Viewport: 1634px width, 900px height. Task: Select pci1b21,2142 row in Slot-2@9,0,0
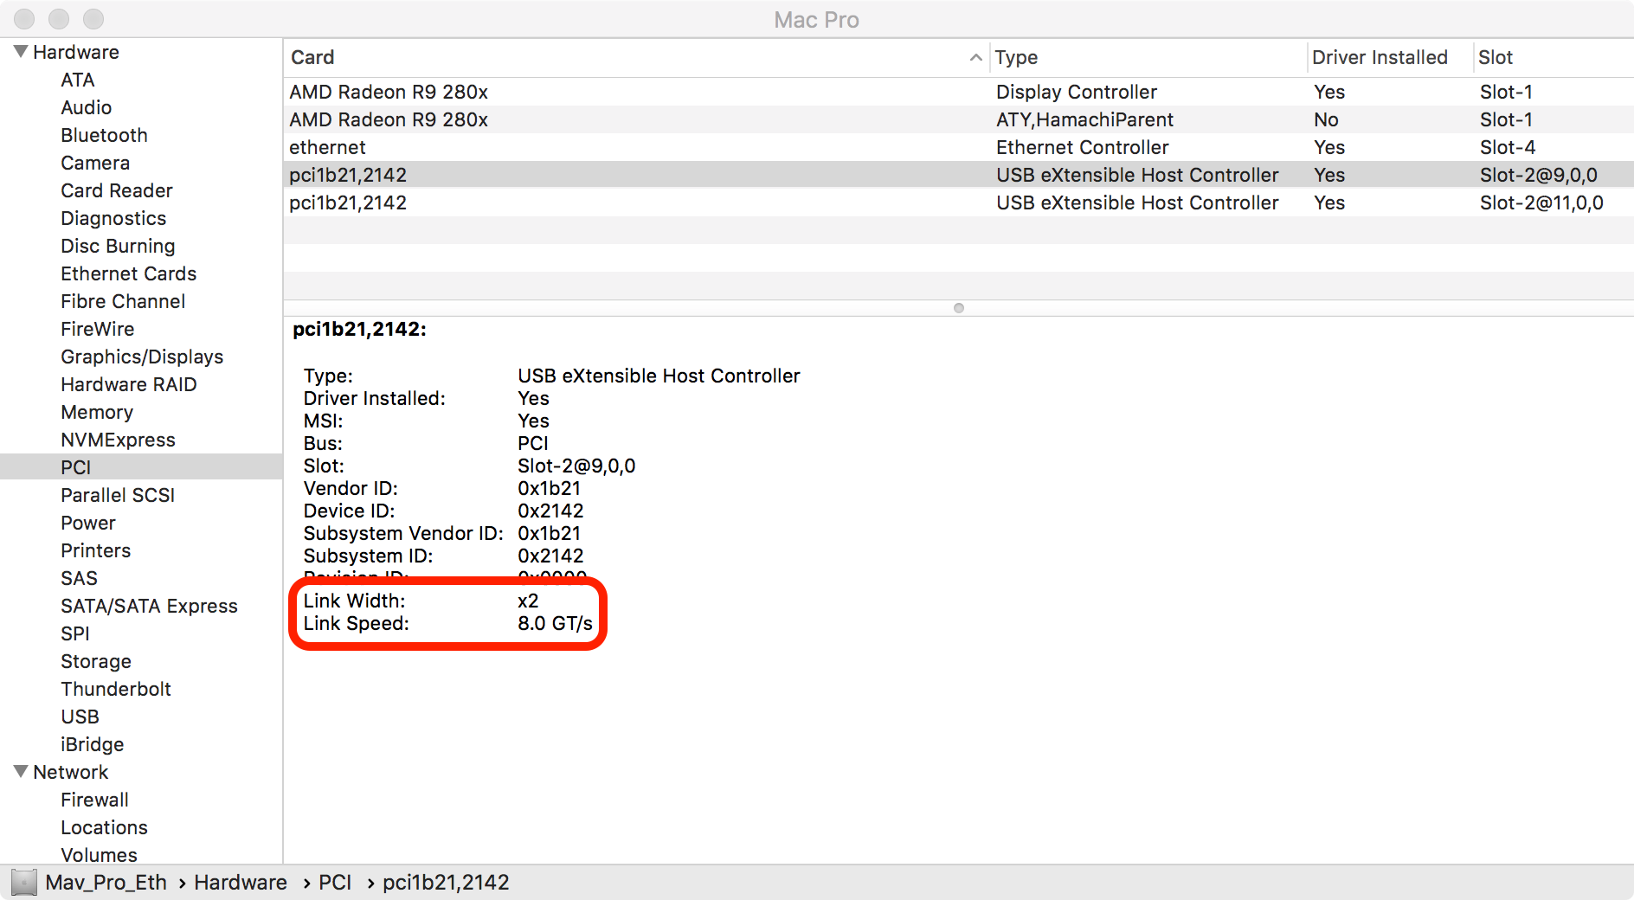point(958,175)
